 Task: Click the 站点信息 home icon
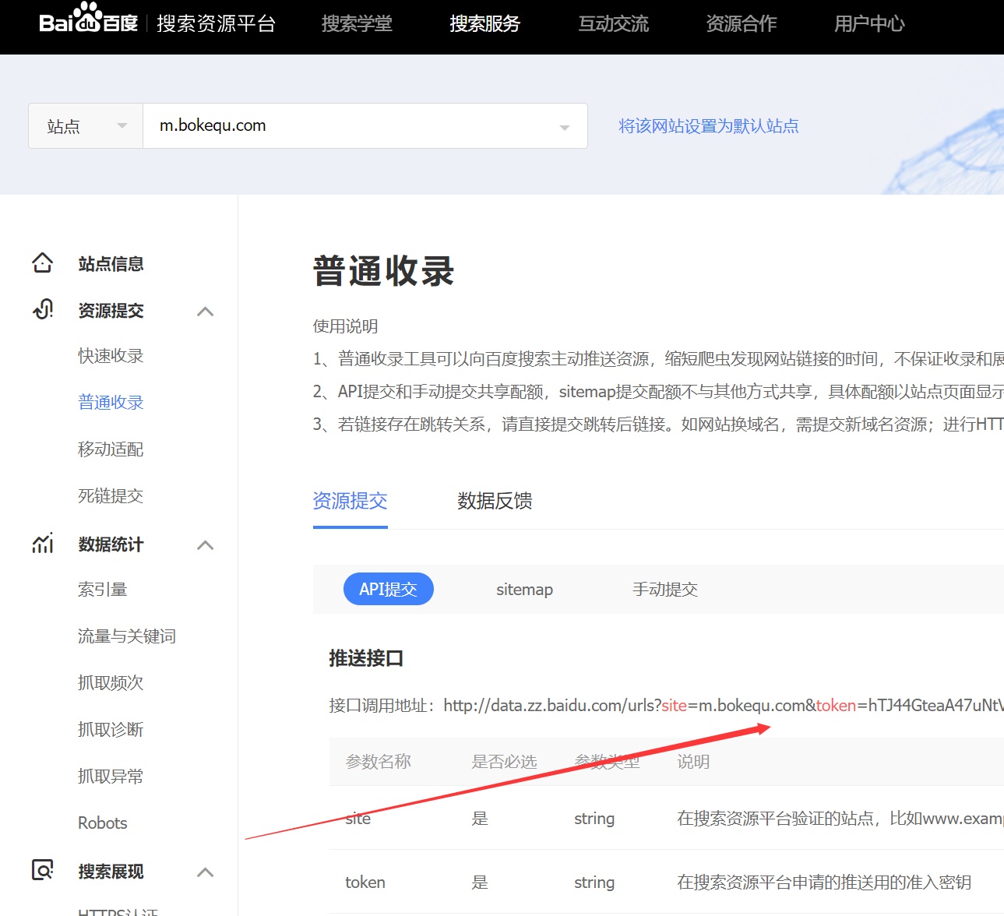point(43,263)
